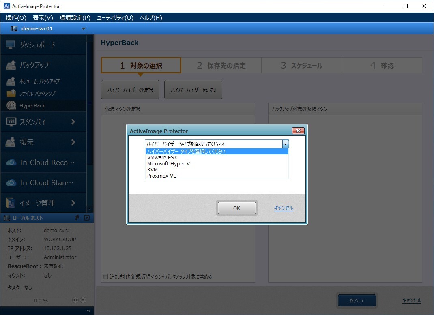Open the 環境設定(P) menu
Image resolution: width=434 pixels, height=315 pixels.
(x=75, y=18)
